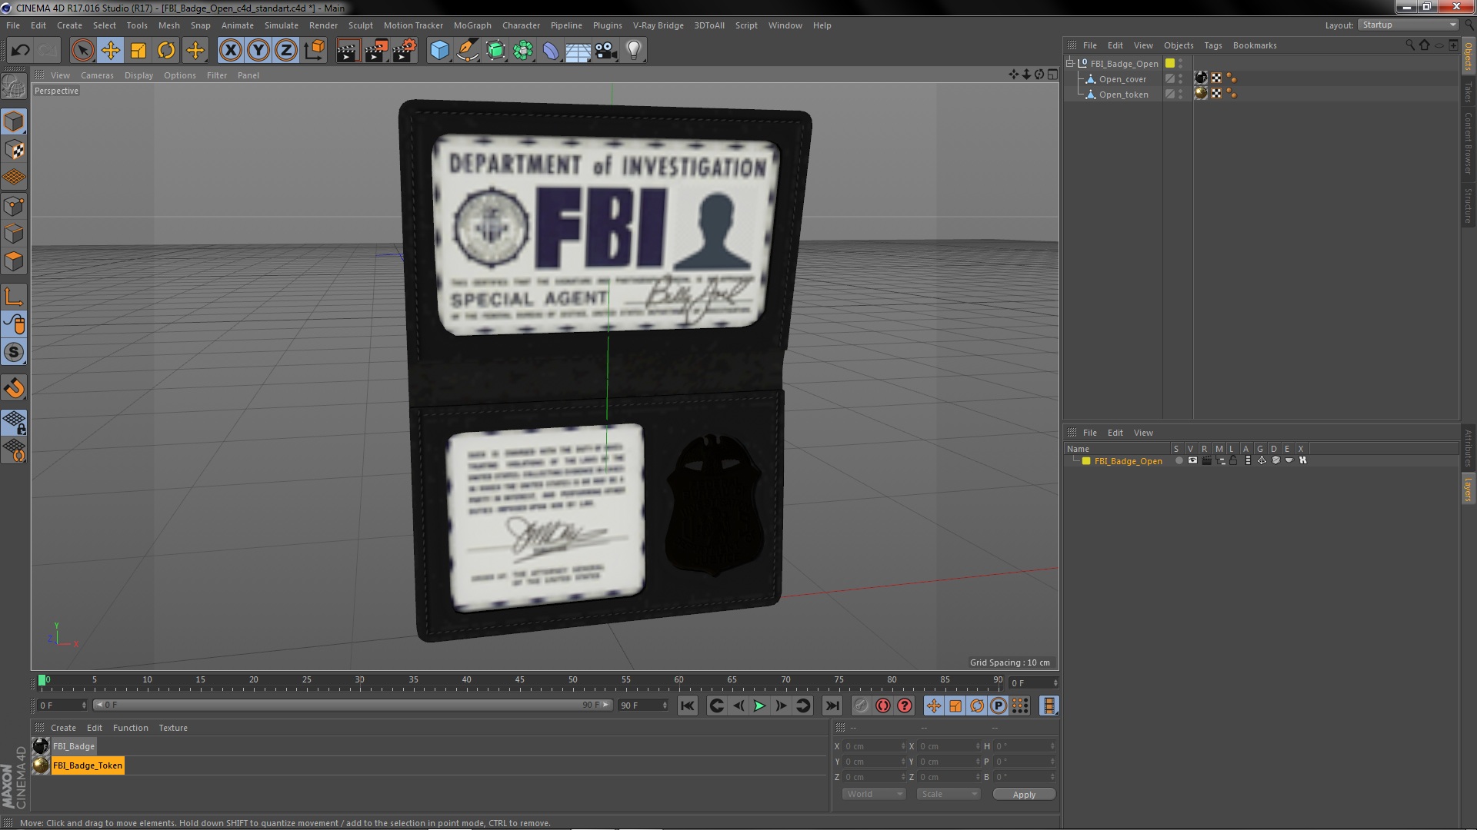Go to end of animation
Viewport: 1477px width, 830px height.
(x=832, y=705)
